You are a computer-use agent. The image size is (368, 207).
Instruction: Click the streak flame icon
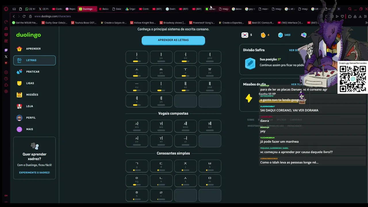263,35
